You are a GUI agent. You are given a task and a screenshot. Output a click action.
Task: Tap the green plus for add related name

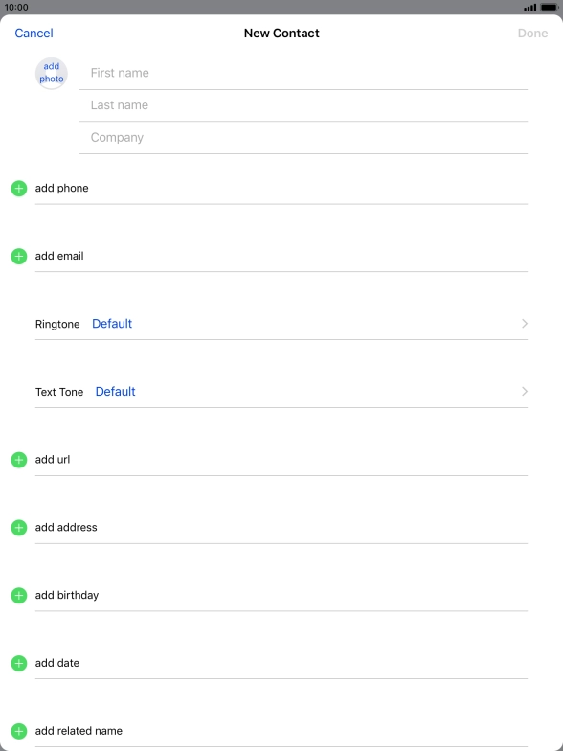click(x=19, y=732)
